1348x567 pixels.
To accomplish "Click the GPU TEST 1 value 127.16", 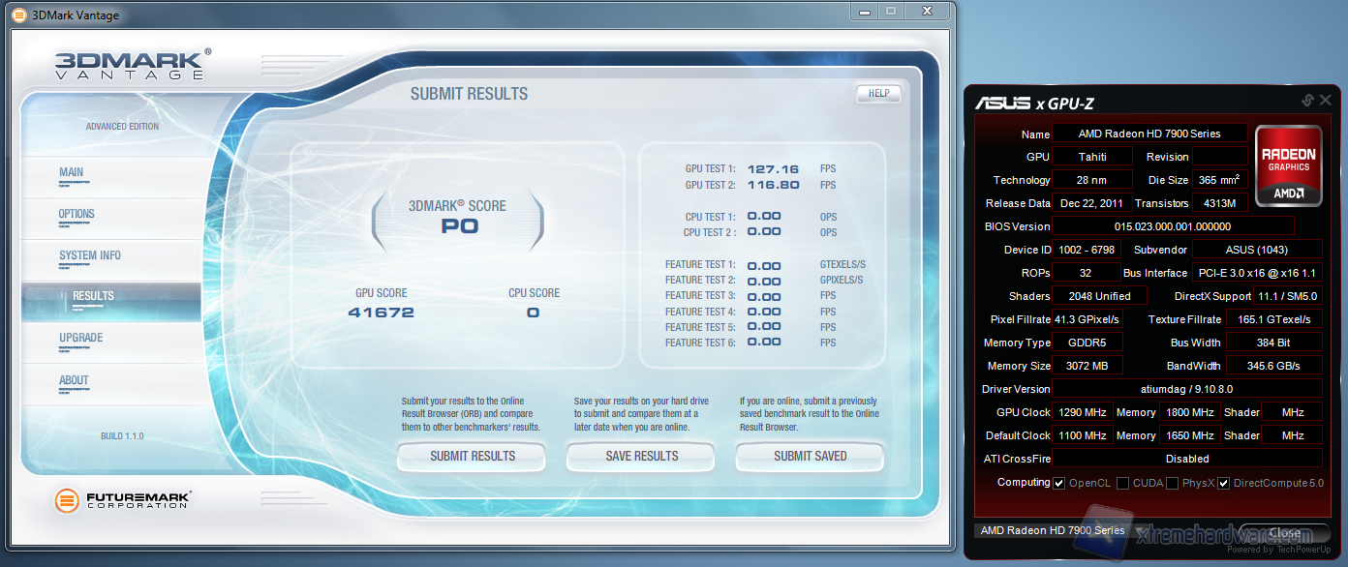I will (x=773, y=169).
